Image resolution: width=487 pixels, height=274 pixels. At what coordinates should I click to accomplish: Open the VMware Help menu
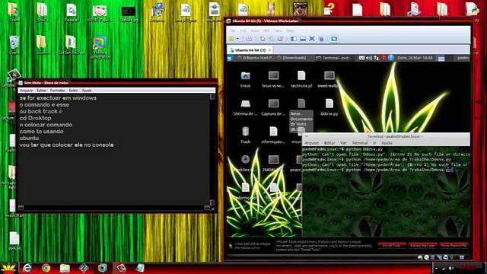(x=290, y=30)
